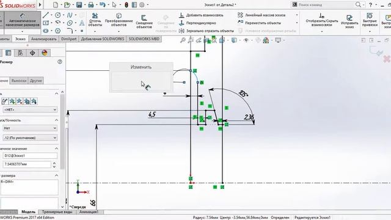Viewport: 391px width, 220px height.
Task: Click Отобразить/Скрыть взаимосвязи
Action: tap(322, 20)
